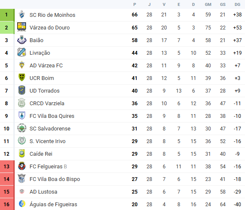Open the SC Salvadorense team page

click(50, 129)
